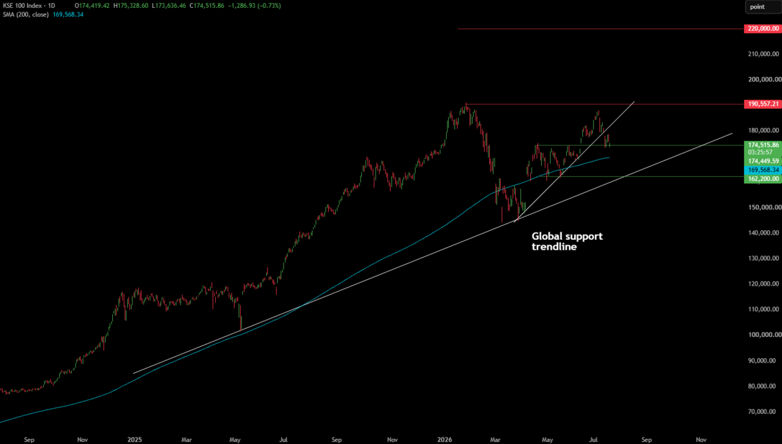Click the 130,000.00 price axis value
The image size is (782, 444).
coord(764,258)
